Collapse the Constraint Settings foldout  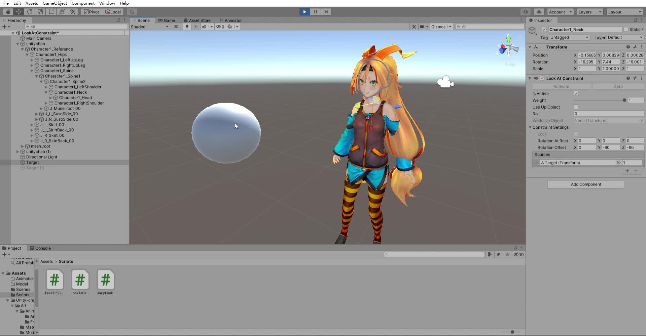530,127
